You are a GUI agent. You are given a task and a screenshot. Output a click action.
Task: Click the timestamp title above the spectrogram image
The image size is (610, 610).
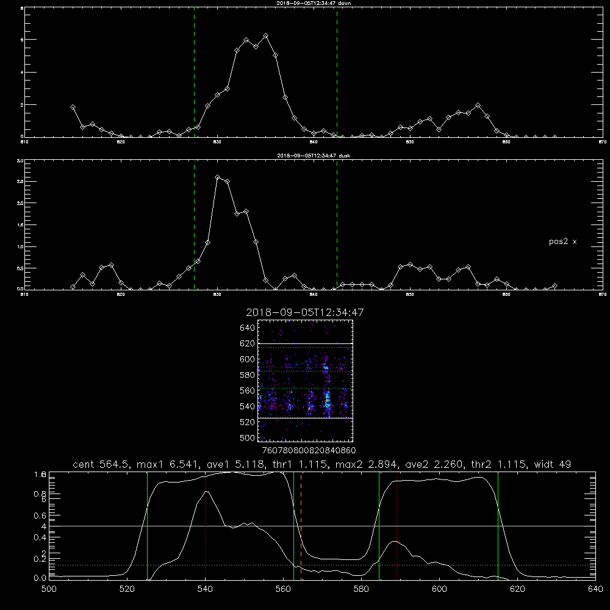pos(305,312)
